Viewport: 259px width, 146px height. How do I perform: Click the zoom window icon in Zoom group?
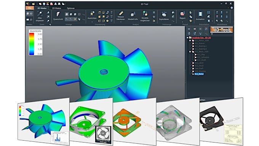point(48,16)
